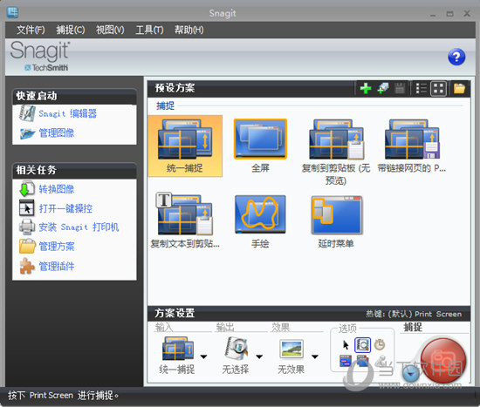This screenshot has width=480, height=407.
Task: Click the 转换图像 task link
Action: 57,189
